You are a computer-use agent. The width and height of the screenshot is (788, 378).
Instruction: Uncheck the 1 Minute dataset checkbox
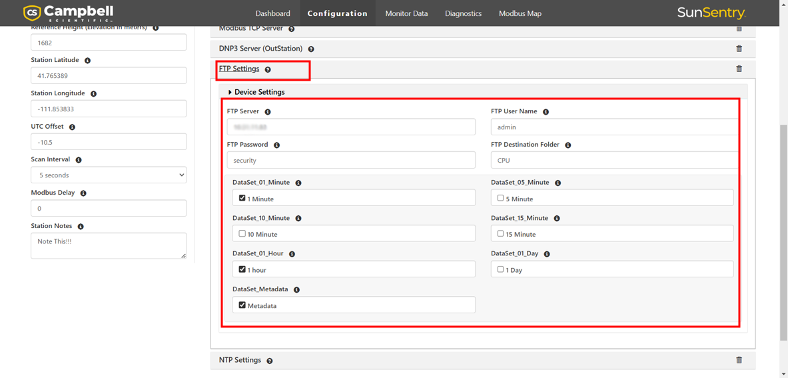(242, 198)
